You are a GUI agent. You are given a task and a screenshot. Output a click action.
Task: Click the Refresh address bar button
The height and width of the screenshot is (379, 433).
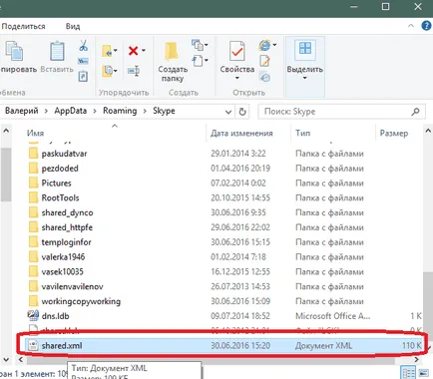pos(242,112)
